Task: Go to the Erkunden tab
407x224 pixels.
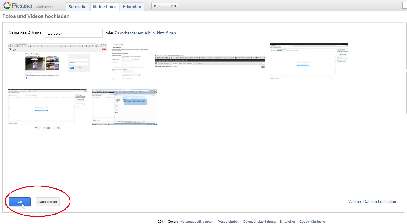Action: [x=132, y=7]
